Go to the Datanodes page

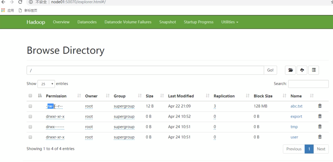click(x=87, y=22)
